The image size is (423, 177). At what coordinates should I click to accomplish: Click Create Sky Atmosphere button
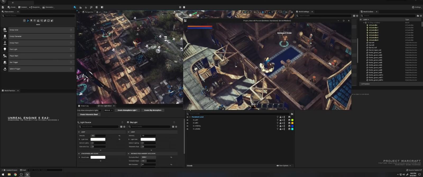tap(153, 110)
